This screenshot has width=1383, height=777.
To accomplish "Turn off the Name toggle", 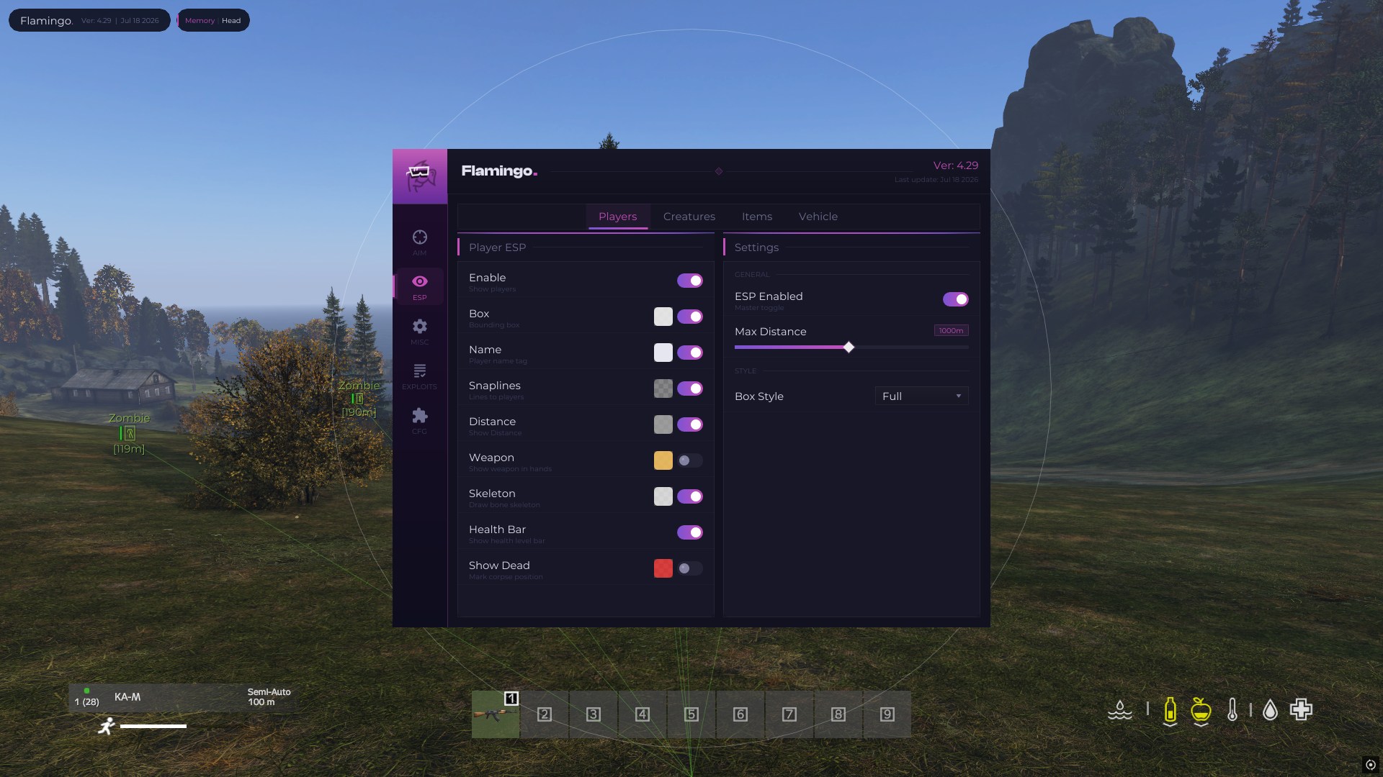I will 689,353.
